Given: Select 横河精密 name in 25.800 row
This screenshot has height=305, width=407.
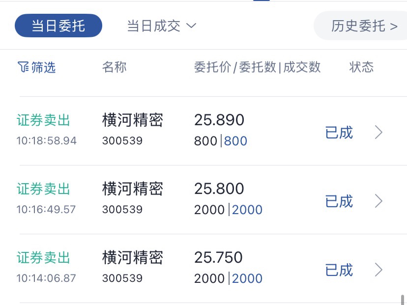Looking at the screenshot, I should 132,189.
